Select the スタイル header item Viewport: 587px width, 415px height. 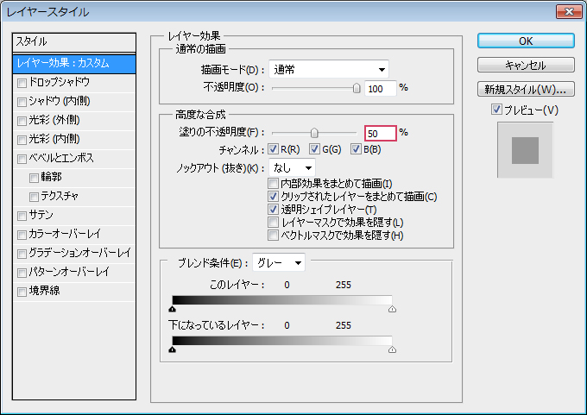coord(74,42)
